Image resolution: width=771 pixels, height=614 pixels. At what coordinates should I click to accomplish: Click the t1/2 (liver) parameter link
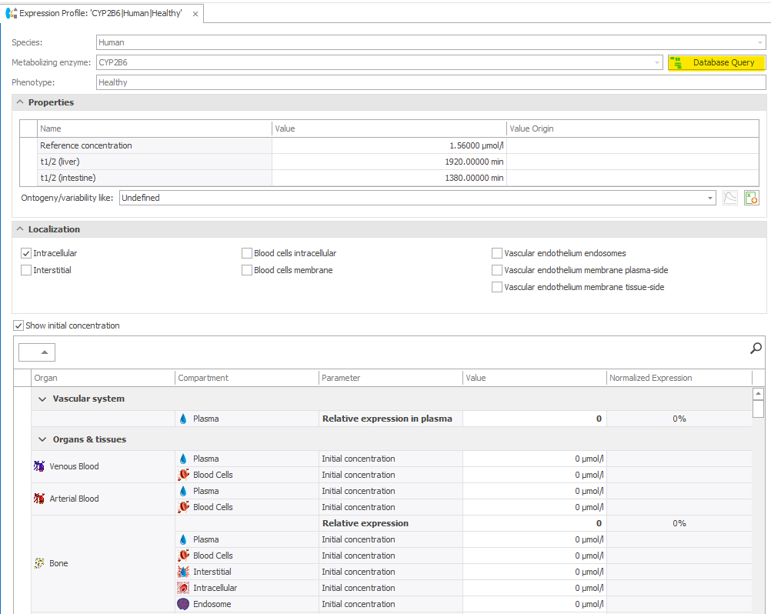click(59, 162)
